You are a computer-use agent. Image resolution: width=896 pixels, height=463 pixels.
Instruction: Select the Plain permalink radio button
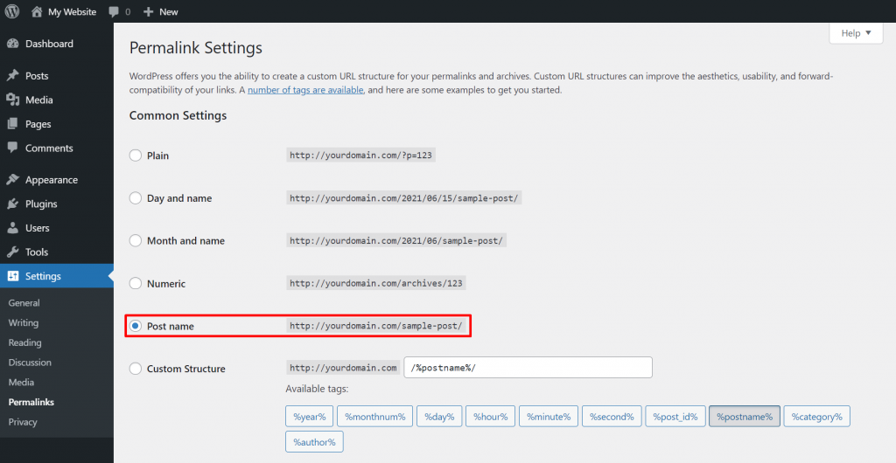coord(136,155)
